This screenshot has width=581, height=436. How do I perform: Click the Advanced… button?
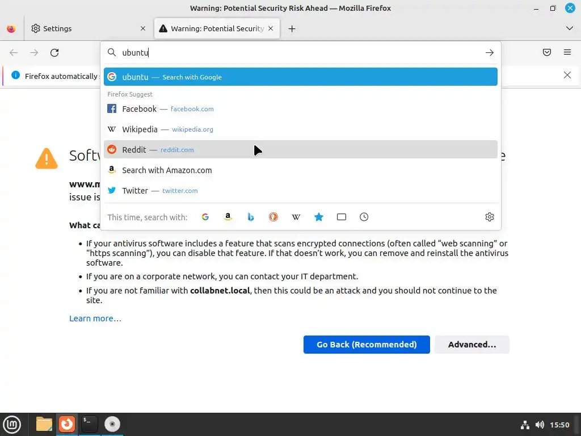471,345
